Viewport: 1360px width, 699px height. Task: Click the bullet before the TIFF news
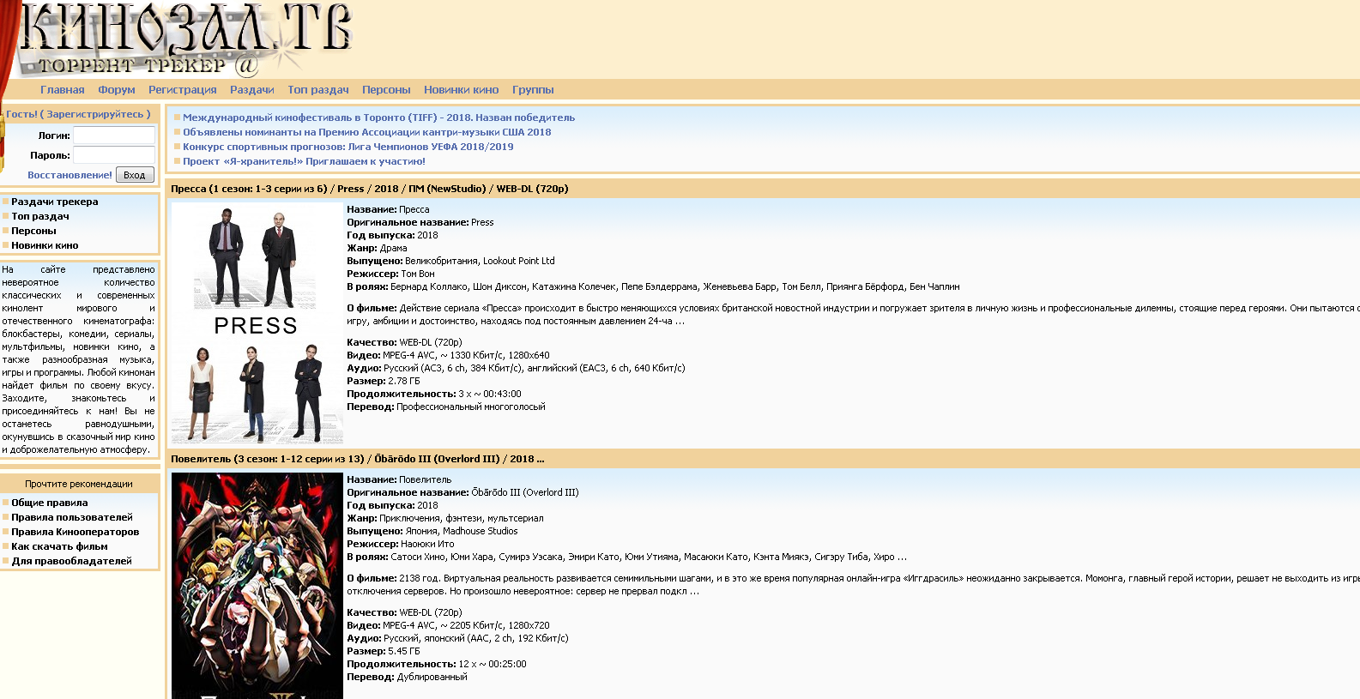178,118
